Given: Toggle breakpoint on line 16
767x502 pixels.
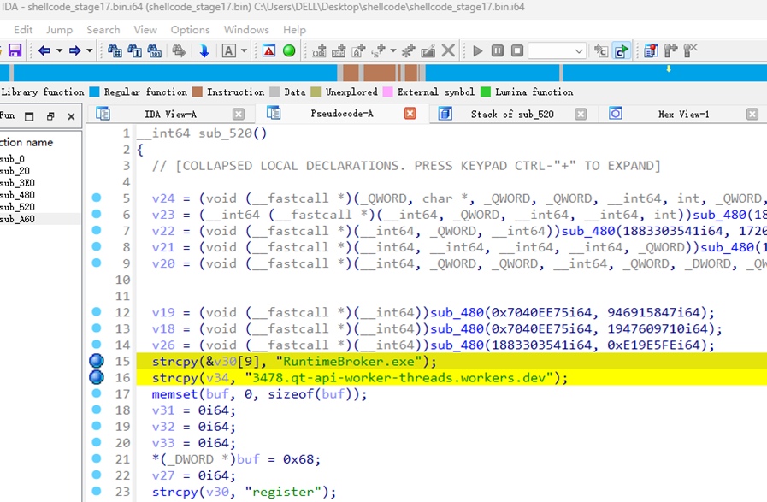Looking at the screenshot, I should point(97,377).
